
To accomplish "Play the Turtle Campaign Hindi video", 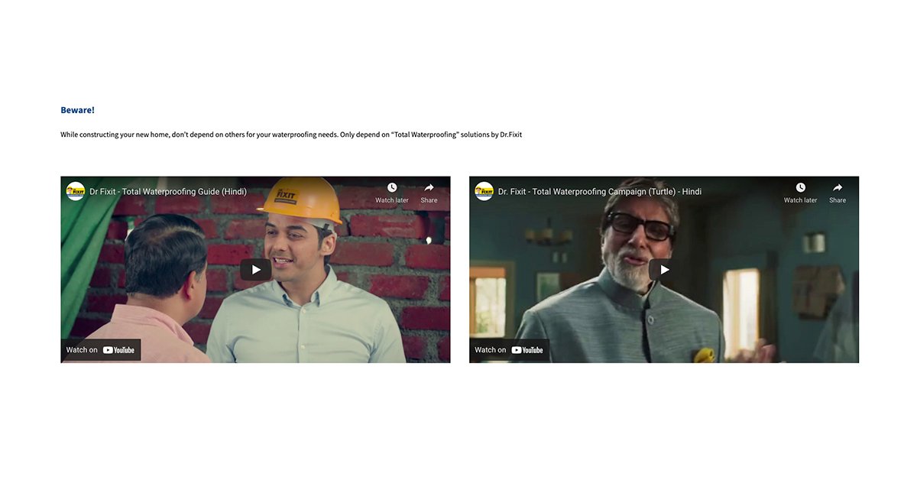I will point(664,269).
